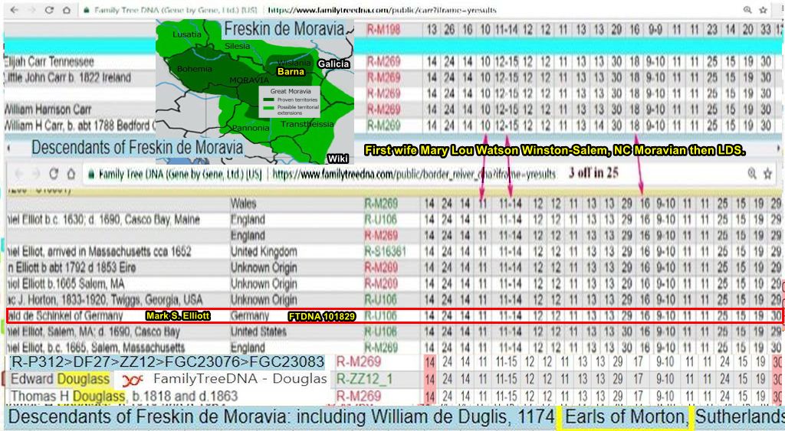Open the R-ZZ12_1 haplogroup link

[363, 379]
